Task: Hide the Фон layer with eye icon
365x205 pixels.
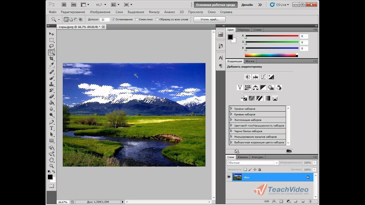Action: [x=229, y=177]
